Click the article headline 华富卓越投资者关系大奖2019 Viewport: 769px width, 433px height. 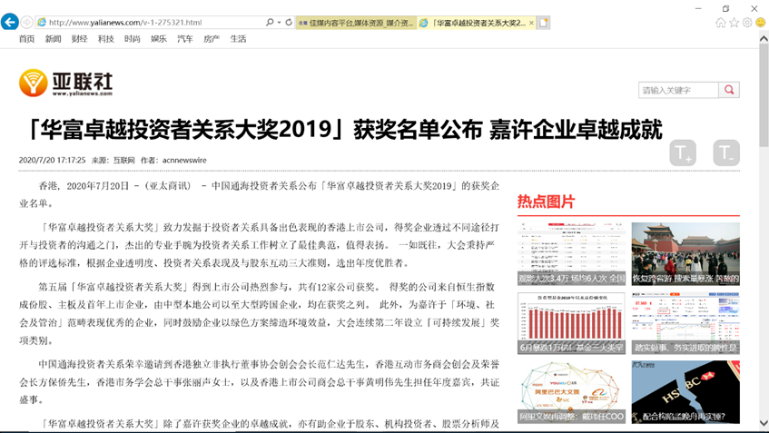[x=345, y=130]
